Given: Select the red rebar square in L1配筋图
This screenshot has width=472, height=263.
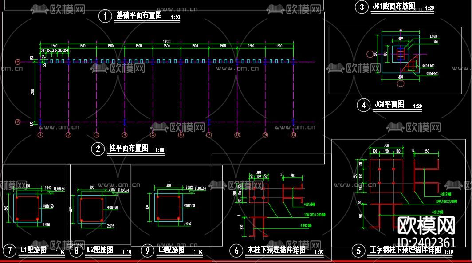Looking at the screenshot, I should point(27,208).
